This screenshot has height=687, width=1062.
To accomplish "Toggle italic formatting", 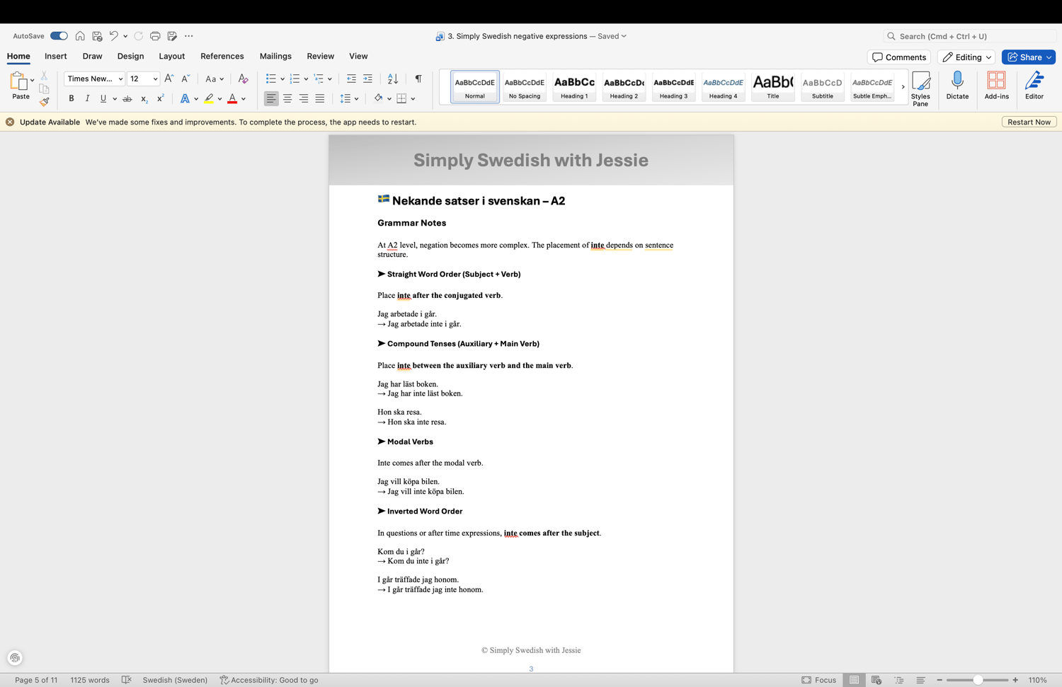I will tap(87, 99).
